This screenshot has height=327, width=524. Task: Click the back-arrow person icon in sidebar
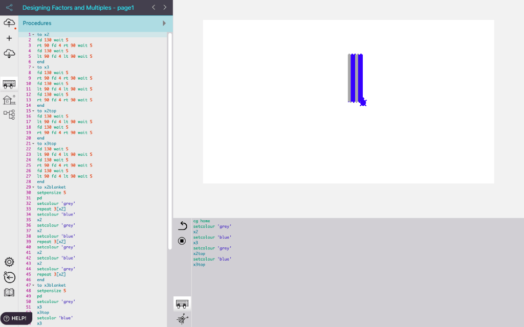pyautogui.click(x=9, y=277)
